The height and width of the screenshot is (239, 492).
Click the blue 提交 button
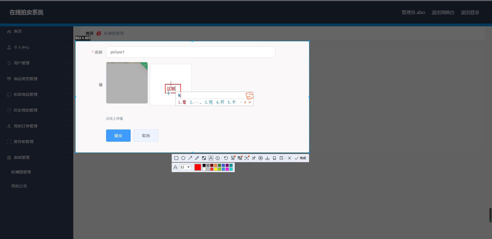pyautogui.click(x=118, y=136)
